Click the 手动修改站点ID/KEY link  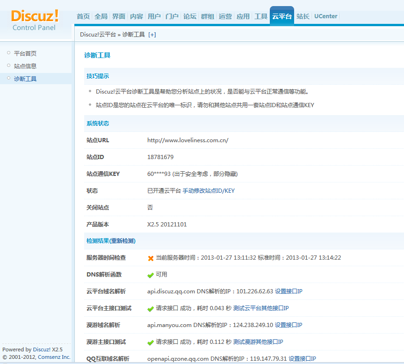(x=209, y=191)
